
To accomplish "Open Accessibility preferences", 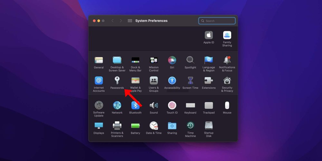I will (x=172, y=80).
